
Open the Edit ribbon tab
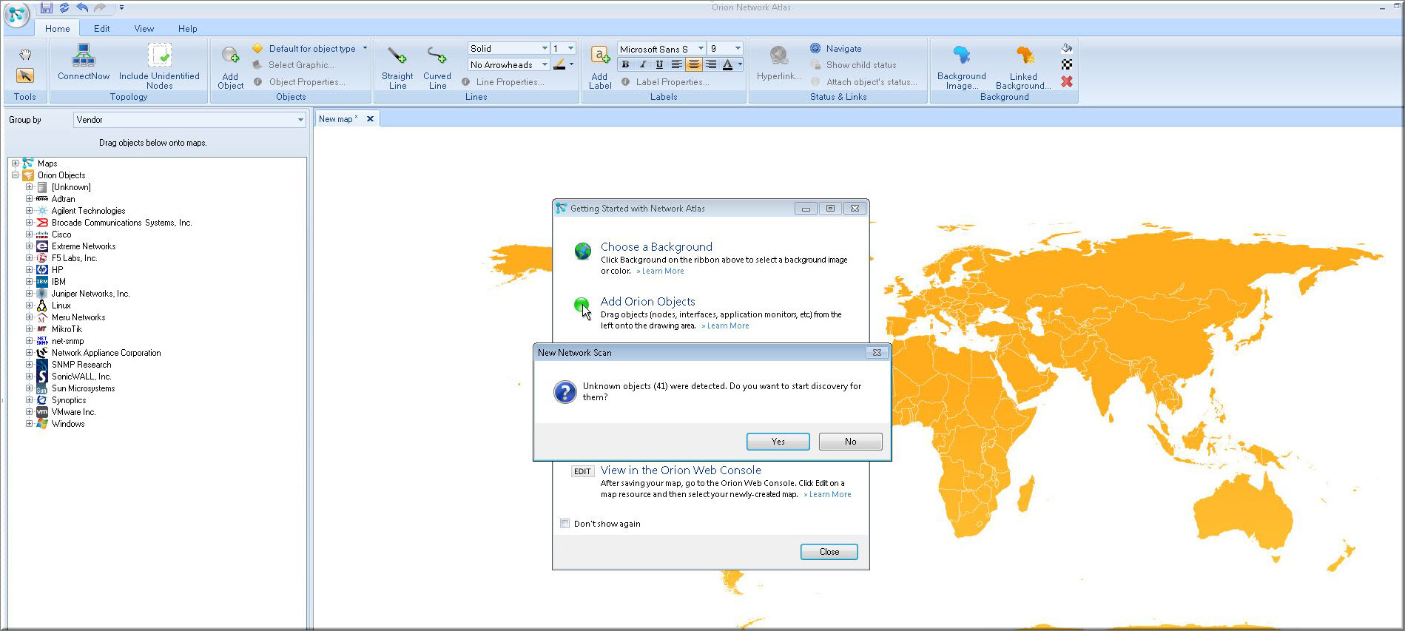coord(102,29)
